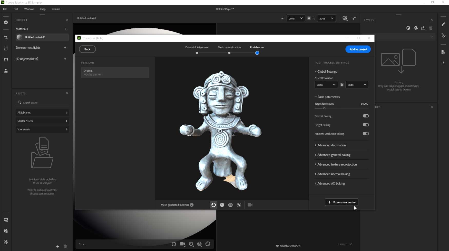Expand Advanced normal baking section
449x251 pixels.
(x=332, y=174)
